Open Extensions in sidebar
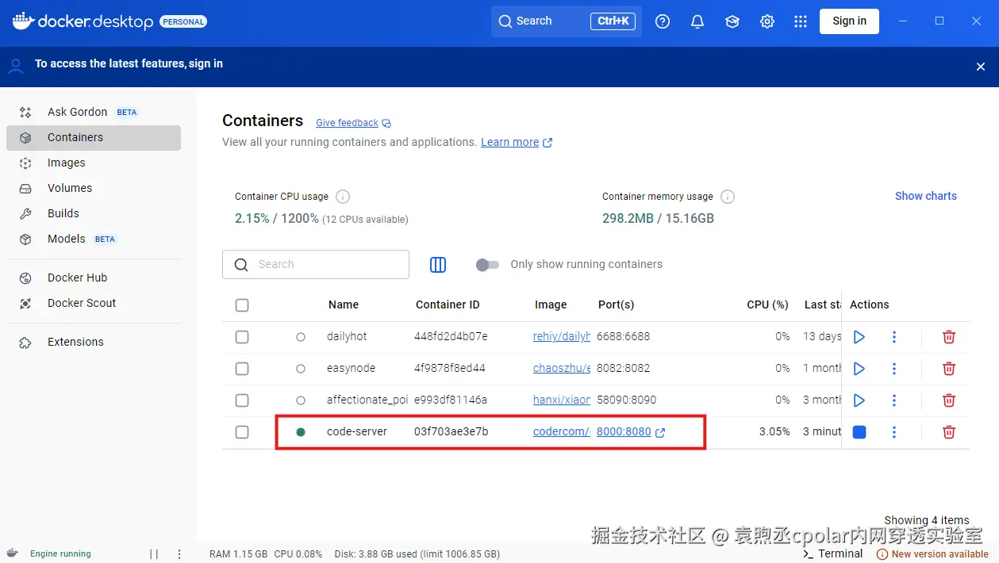Screen dimensions: 999x563 pos(94,342)
